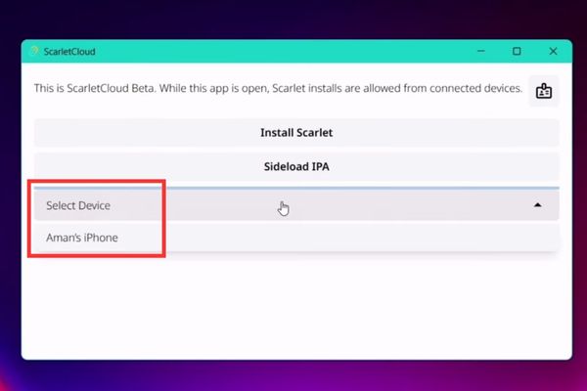
Task: Open the Select Device dropdown
Action: tap(293, 205)
